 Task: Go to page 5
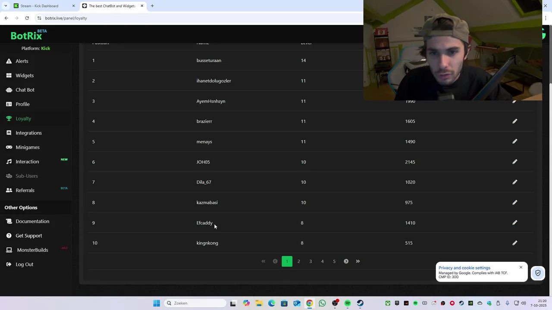point(334,261)
